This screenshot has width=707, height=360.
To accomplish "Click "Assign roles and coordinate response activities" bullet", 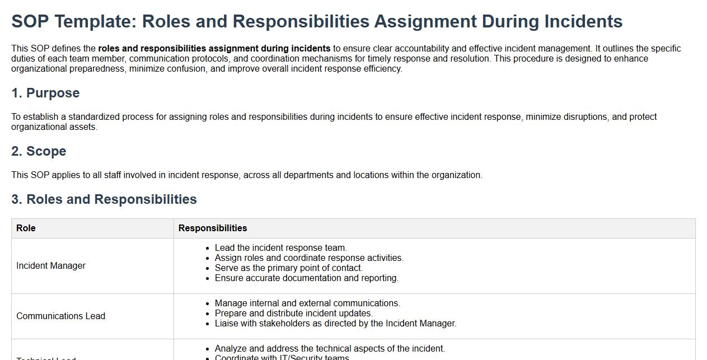I will click(x=309, y=258).
